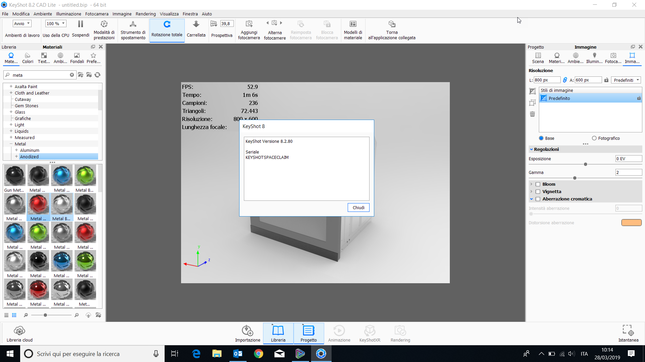Viewport: 645px width, 362px height.
Task: Select the Carrellata camera tool
Action: (x=196, y=24)
